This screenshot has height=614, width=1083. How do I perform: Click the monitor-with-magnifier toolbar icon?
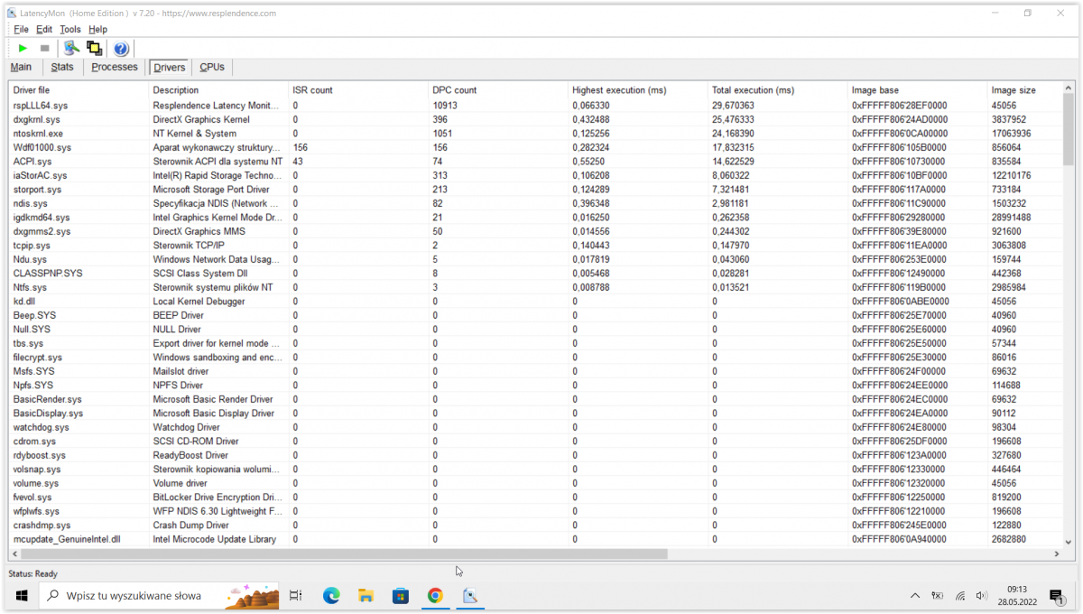pyautogui.click(x=71, y=48)
